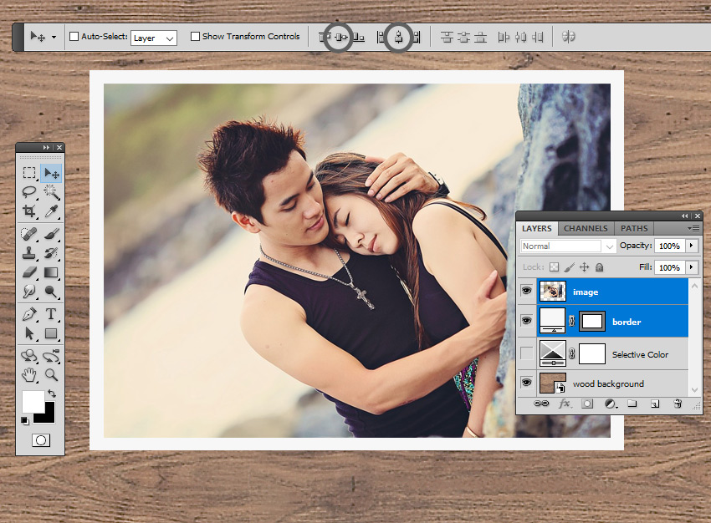Delete layer using the trash icon
The image size is (711, 523).
[x=678, y=404]
